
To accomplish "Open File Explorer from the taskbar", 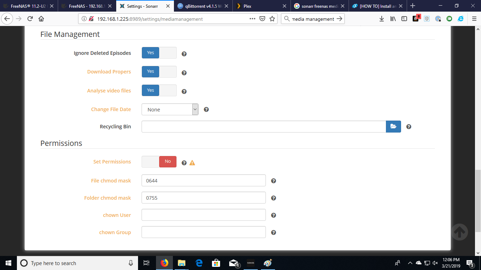I will click(x=181, y=263).
